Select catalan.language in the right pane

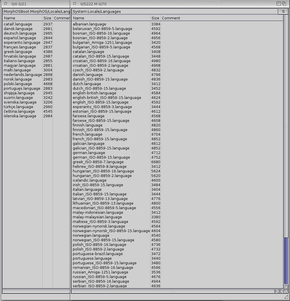tap(89, 52)
